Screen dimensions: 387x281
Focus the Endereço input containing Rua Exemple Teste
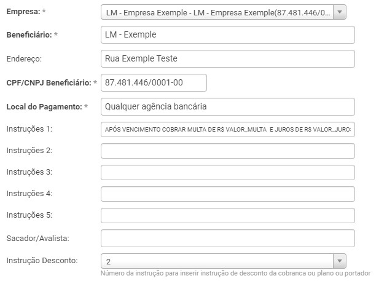227,58
